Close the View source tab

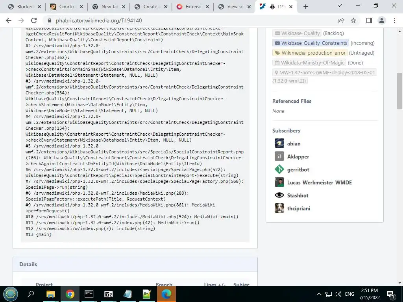(249, 7)
